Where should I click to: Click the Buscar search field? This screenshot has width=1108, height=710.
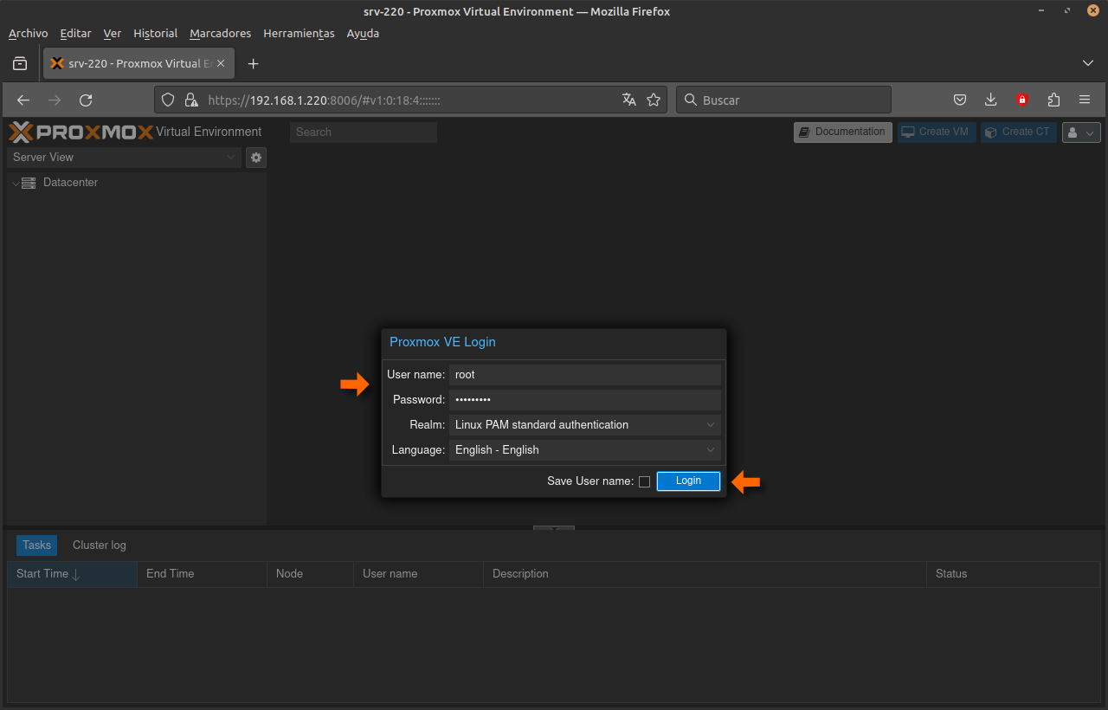point(783,100)
